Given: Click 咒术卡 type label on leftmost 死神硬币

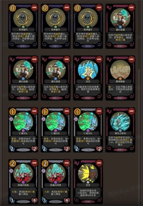Looking at the screenshot, I should (23, 46).
